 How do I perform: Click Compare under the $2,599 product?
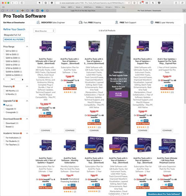point(45,130)
